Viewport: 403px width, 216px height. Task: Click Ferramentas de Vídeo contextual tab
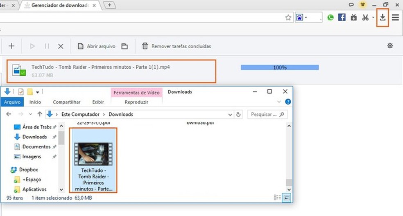136,92
